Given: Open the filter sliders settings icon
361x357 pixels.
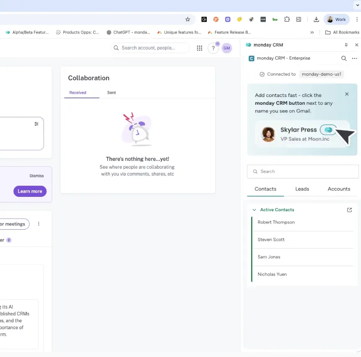Looking at the screenshot, I should [37, 124].
